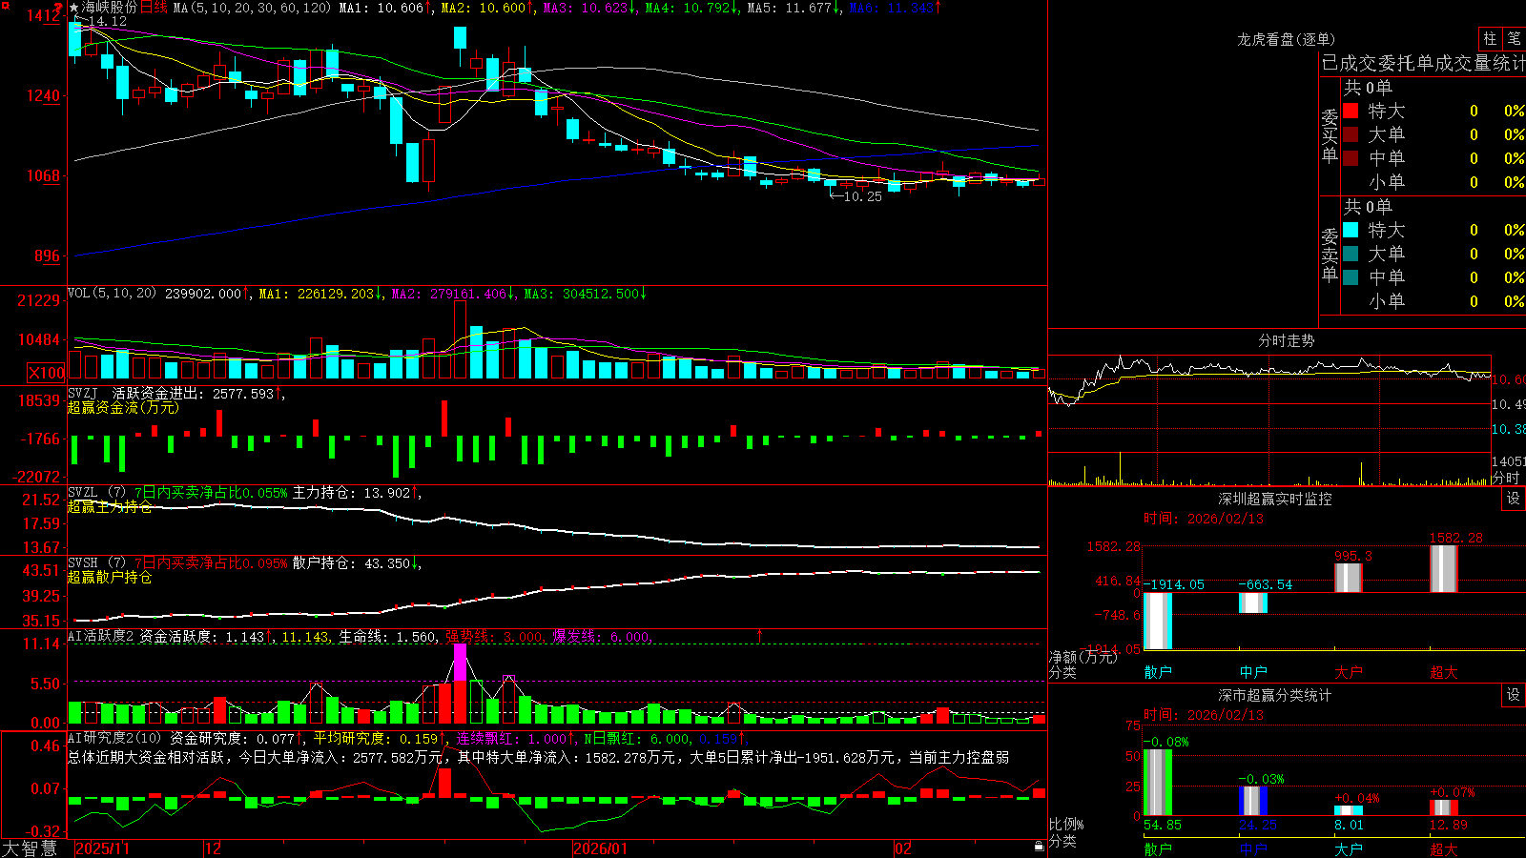Click the 委买单 小单 row label
The width and height of the screenshot is (1526, 858).
1387,182
